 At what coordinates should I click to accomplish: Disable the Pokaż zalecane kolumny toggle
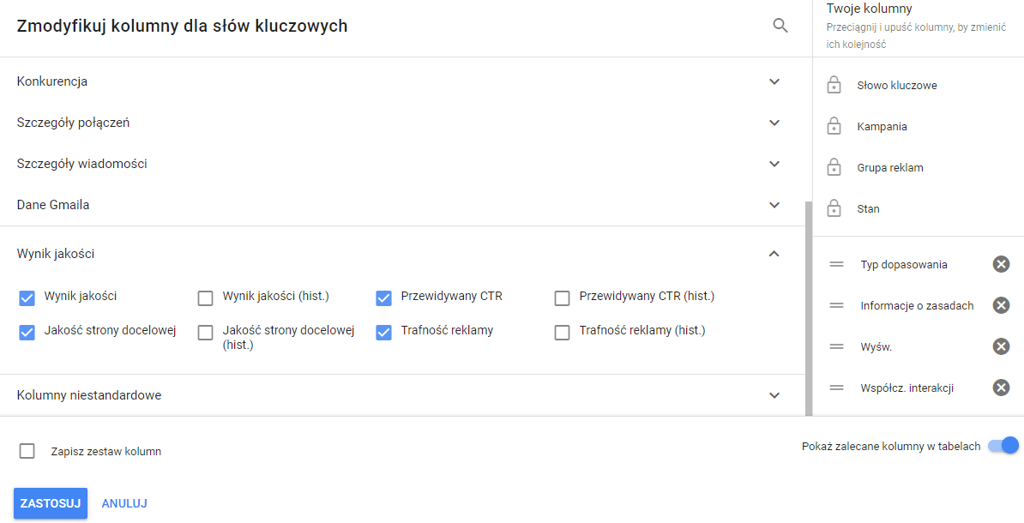click(1003, 446)
